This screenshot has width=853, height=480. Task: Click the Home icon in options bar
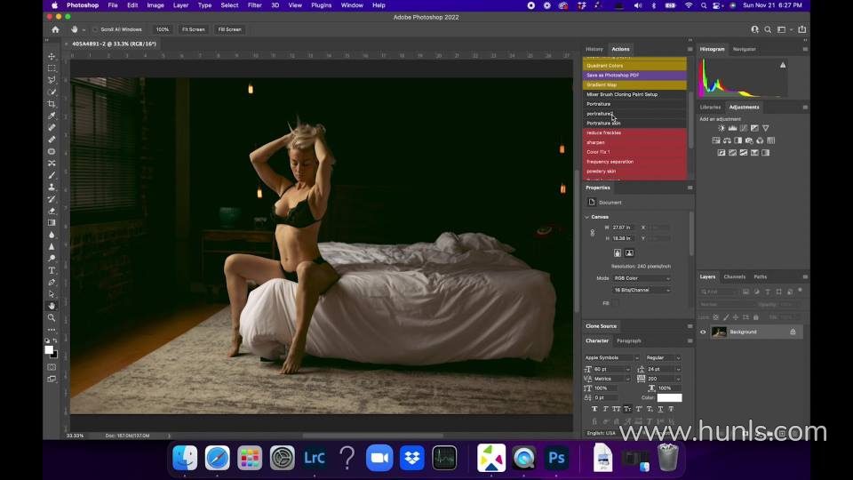(x=55, y=29)
